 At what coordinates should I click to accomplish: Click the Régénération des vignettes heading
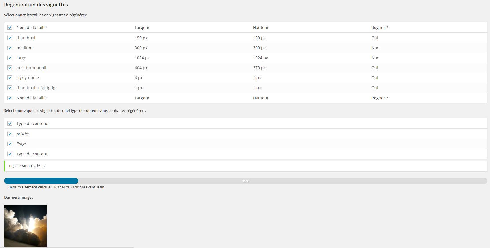(x=36, y=5)
